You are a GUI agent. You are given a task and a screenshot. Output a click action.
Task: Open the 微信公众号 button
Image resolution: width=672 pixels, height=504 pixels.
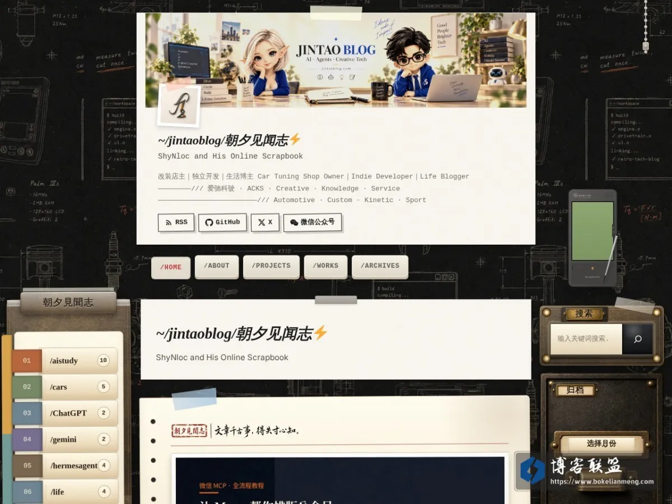312,222
